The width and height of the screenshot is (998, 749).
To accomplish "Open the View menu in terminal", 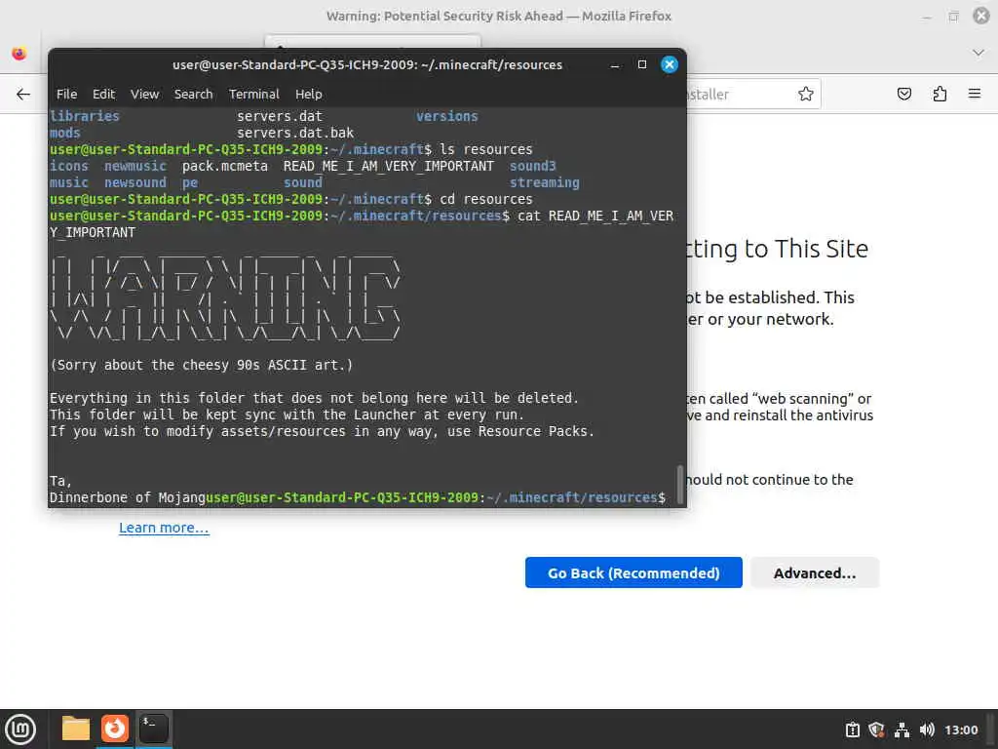I will pos(144,95).
